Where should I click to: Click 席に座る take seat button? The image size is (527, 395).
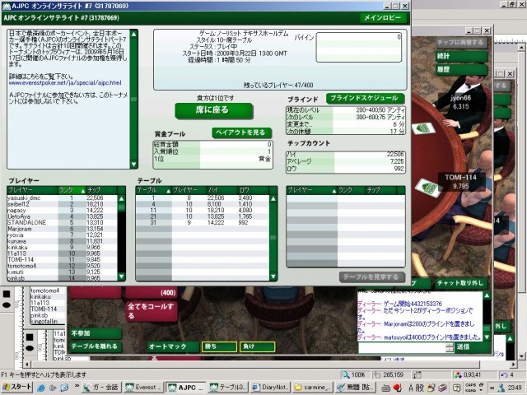pyautogui.click(x=214, y=110)
